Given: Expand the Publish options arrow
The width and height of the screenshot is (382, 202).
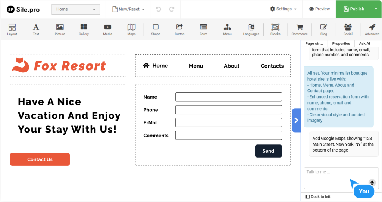Looking at the screenshot, I should [x=375, y=9].
